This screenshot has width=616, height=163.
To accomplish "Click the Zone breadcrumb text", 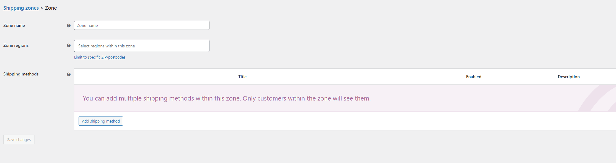I will pos(51,8).
